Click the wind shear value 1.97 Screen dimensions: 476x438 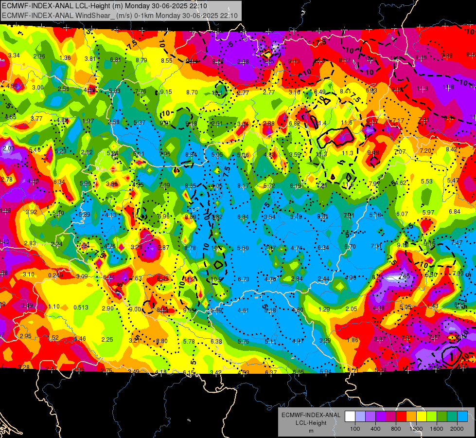tap(88, 121)
